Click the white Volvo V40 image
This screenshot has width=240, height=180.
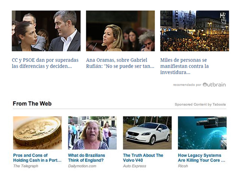click(147, 133)
